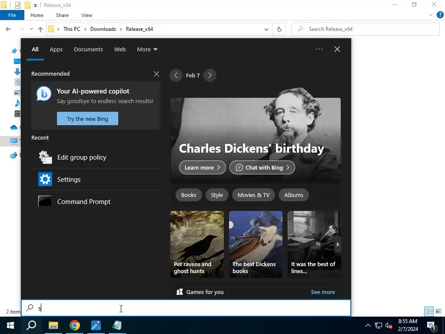The height and width of the screenshot is (334, 445).
Task: Click the taskbar Search button
Action: point(31,325)
